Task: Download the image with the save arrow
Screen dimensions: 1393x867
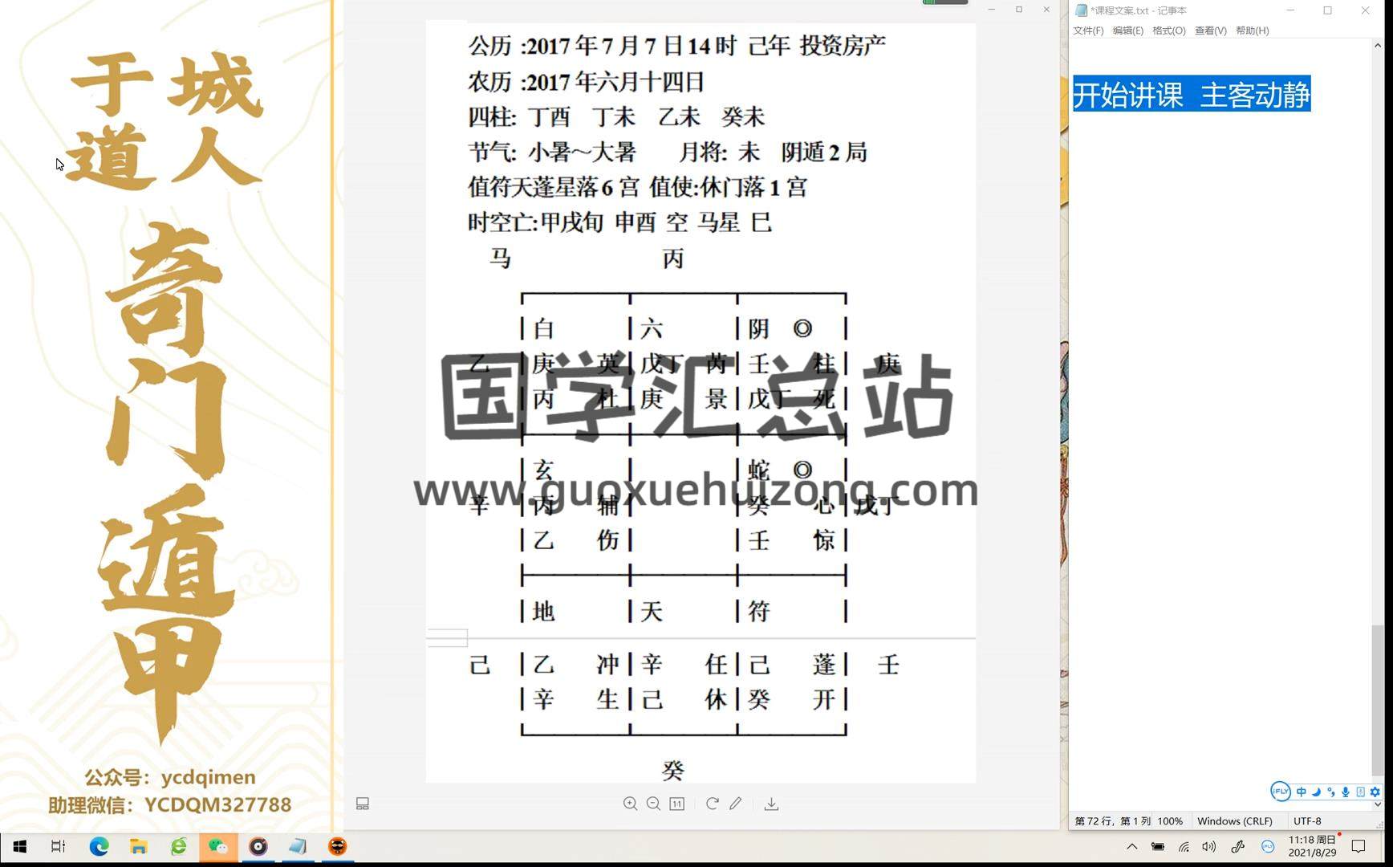Action: 771,804
